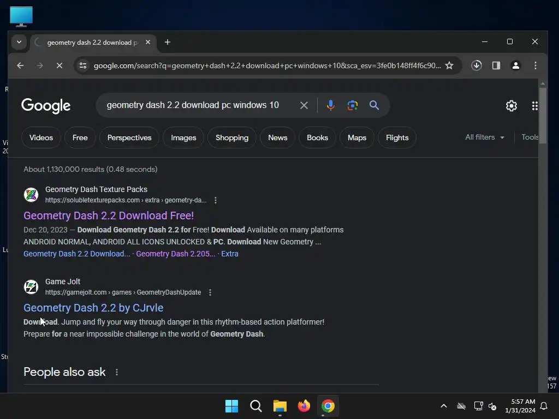559x419 pixels.
Task: Open more options for Texture Packs result
Action: click(x=215, y=200)
